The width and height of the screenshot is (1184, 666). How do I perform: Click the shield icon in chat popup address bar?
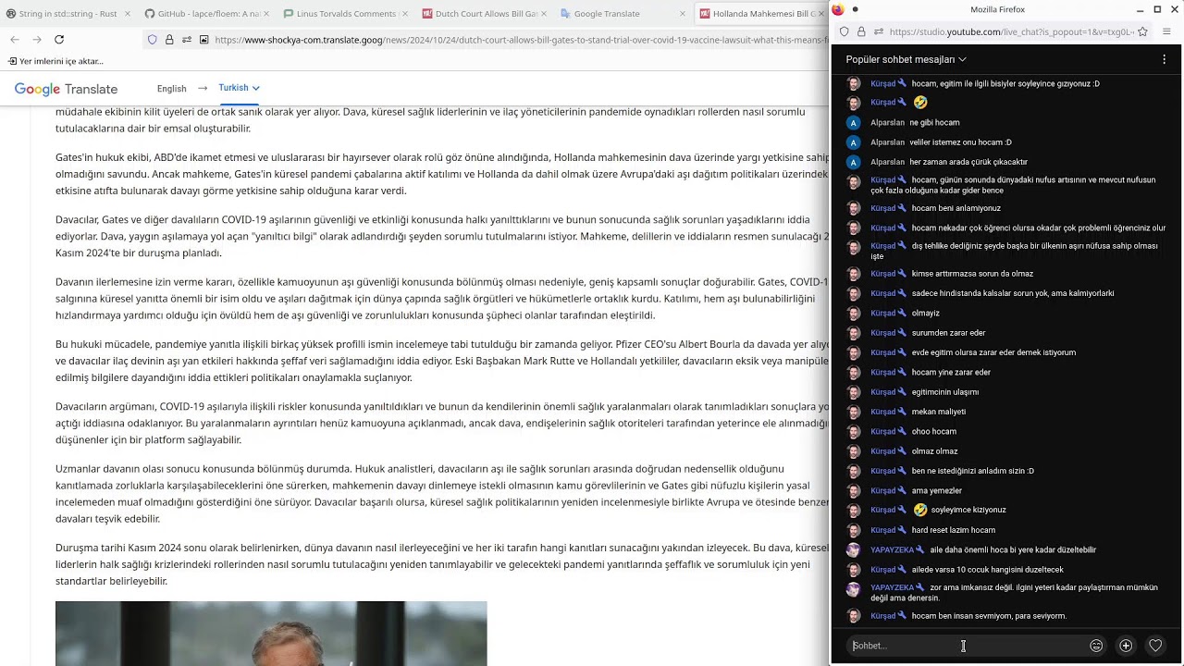click(845, 31)
